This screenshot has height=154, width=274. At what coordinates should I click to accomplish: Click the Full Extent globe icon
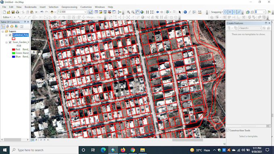(x=142, y=12)
